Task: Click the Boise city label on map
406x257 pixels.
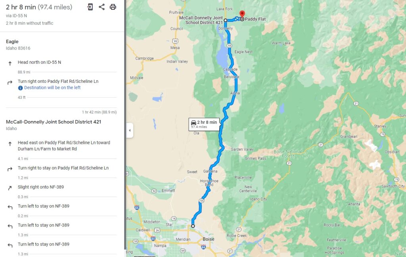Action: (209, 239)
